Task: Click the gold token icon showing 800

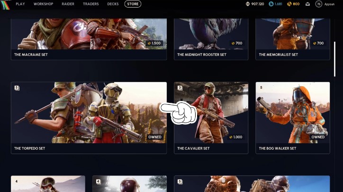Action: [289, 4]
